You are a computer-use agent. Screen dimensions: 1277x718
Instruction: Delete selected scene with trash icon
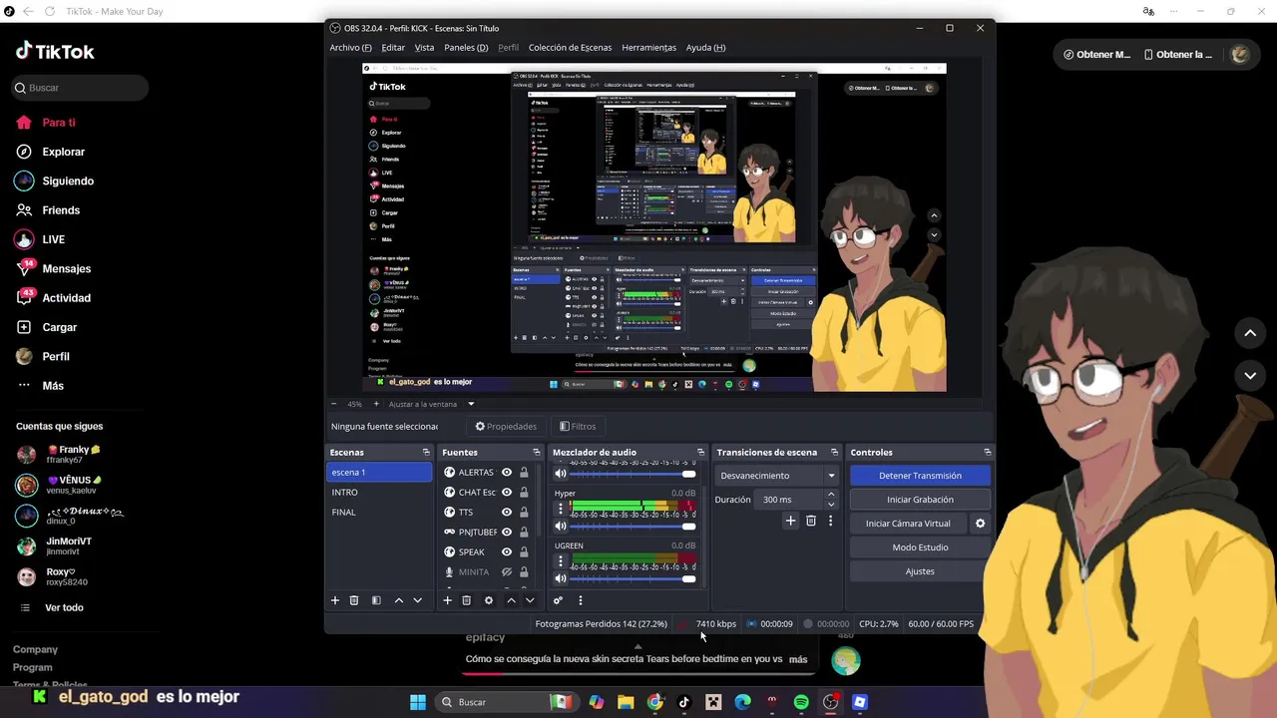click(354, 600)
